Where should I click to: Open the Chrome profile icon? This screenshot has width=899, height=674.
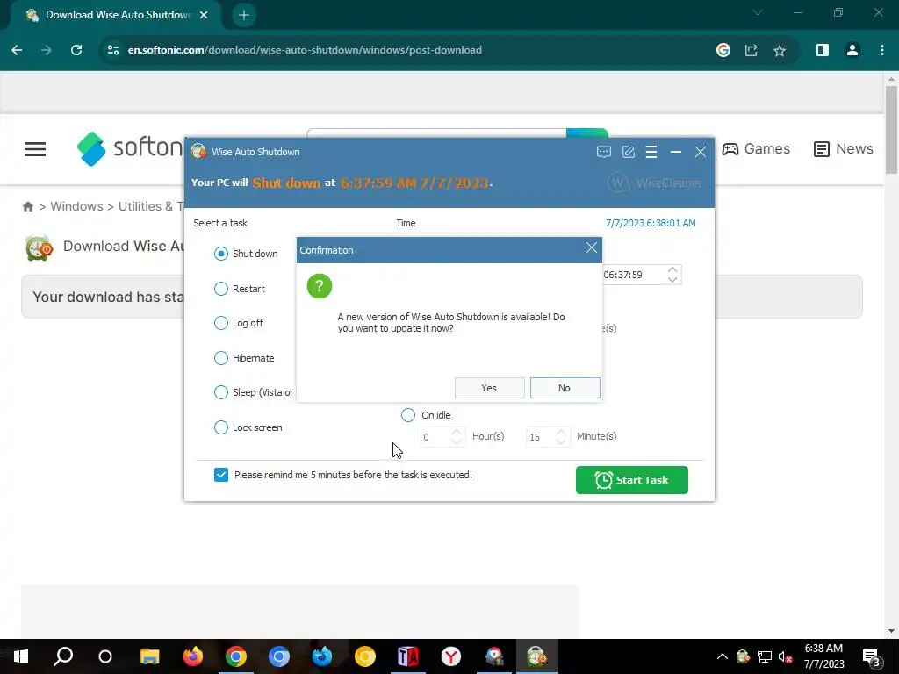pyautogui.click(x=852, y=50)
